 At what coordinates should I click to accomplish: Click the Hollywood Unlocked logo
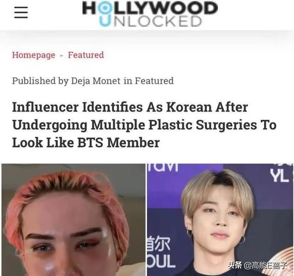pos(150,14)
